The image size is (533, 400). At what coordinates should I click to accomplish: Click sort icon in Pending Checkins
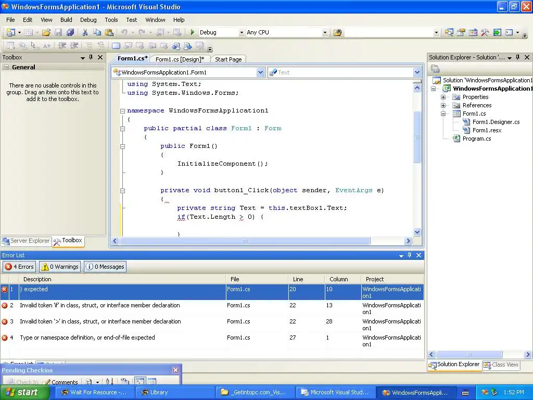coord(109,382)
